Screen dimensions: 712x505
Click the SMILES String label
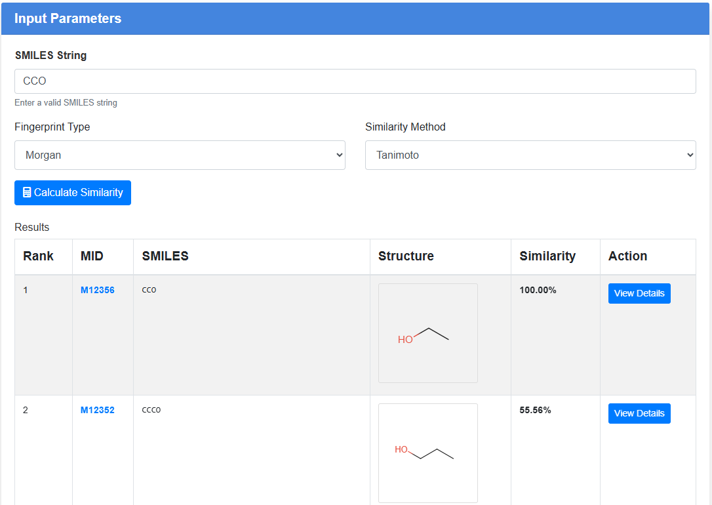point(50,55)
